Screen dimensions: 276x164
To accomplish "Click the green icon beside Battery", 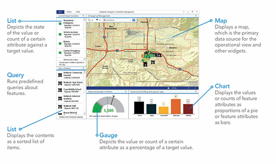I will point(60,43).
